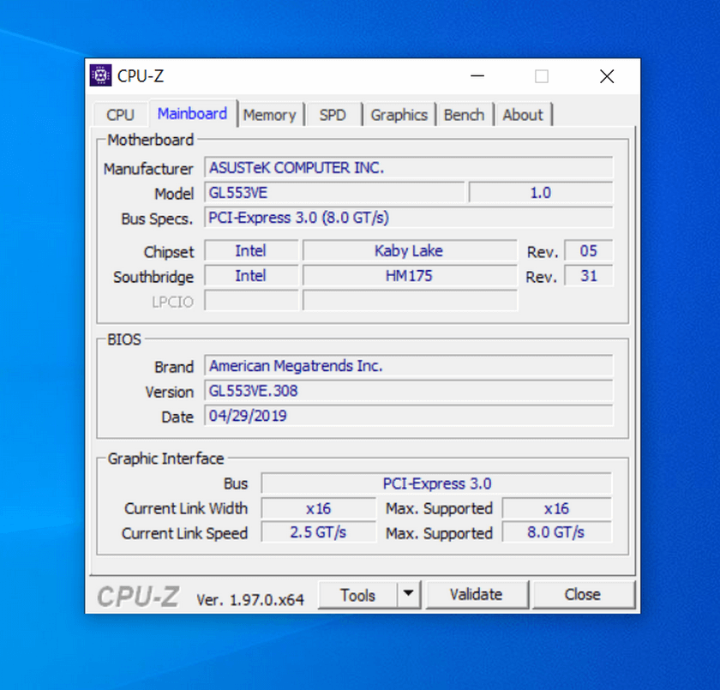Go to the Graphics tab
The height and width of the screenshot is (690, 720).
(x=399, y=115)
